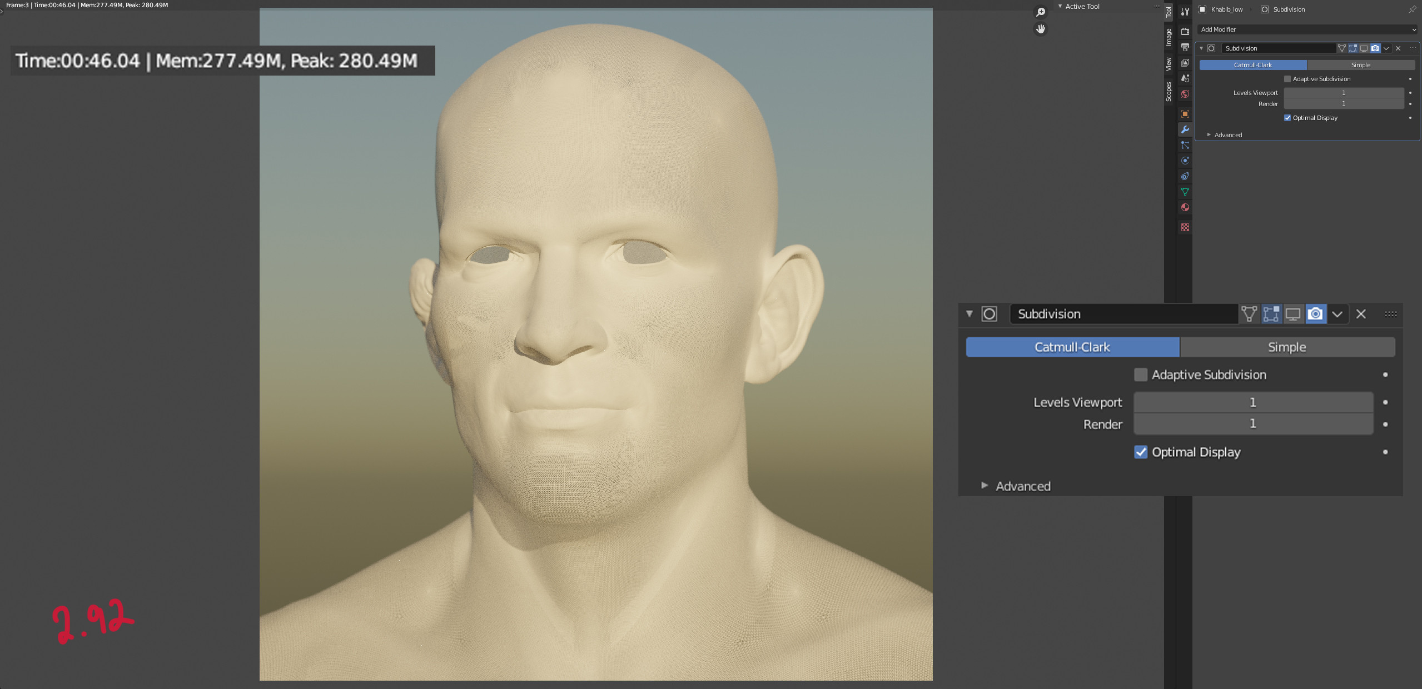Click the Khabib_low object icon in breadcrumb
The height and width of the screenshot is (689, 1422).
[x=1202, y=9]
